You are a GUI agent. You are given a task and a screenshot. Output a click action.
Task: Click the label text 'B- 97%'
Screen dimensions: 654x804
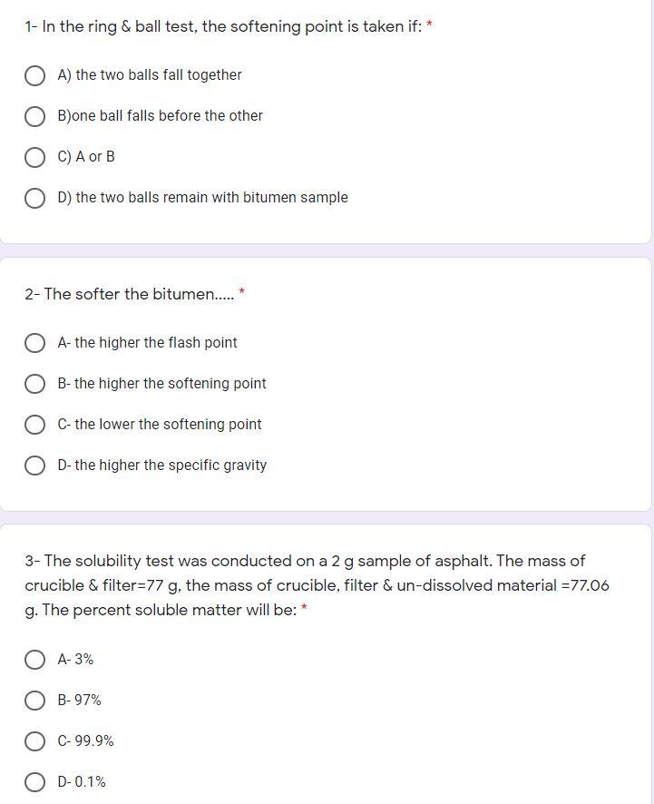pyautogui.click(x=80, y=701)
